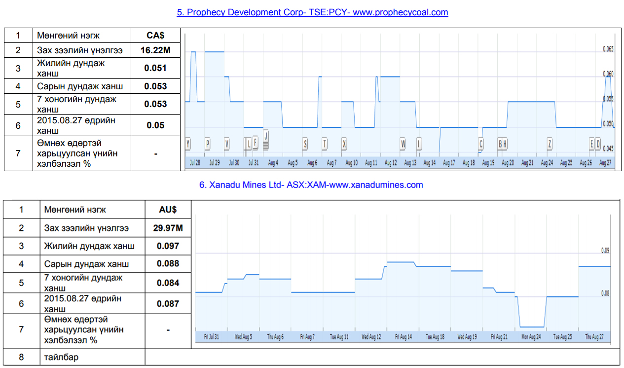Click the S news marker flag

(305, 144)
